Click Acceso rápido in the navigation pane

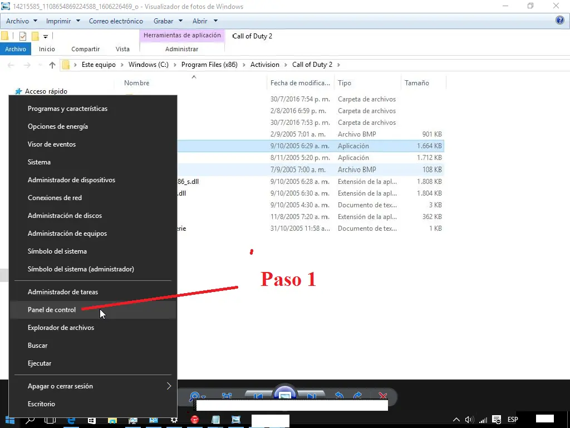point(46,91)
